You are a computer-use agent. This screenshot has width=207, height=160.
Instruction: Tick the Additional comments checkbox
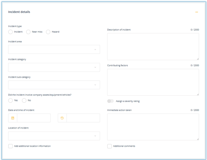[109, 146]
